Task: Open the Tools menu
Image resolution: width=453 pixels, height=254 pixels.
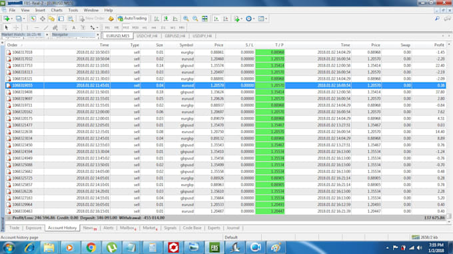Action: [73, 10]
